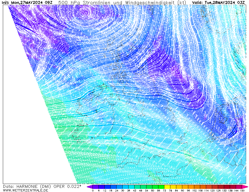Click the color swatch between 108 and 114 kt
The width and height of the screenshot is (249, 192).
pos(203,187)
